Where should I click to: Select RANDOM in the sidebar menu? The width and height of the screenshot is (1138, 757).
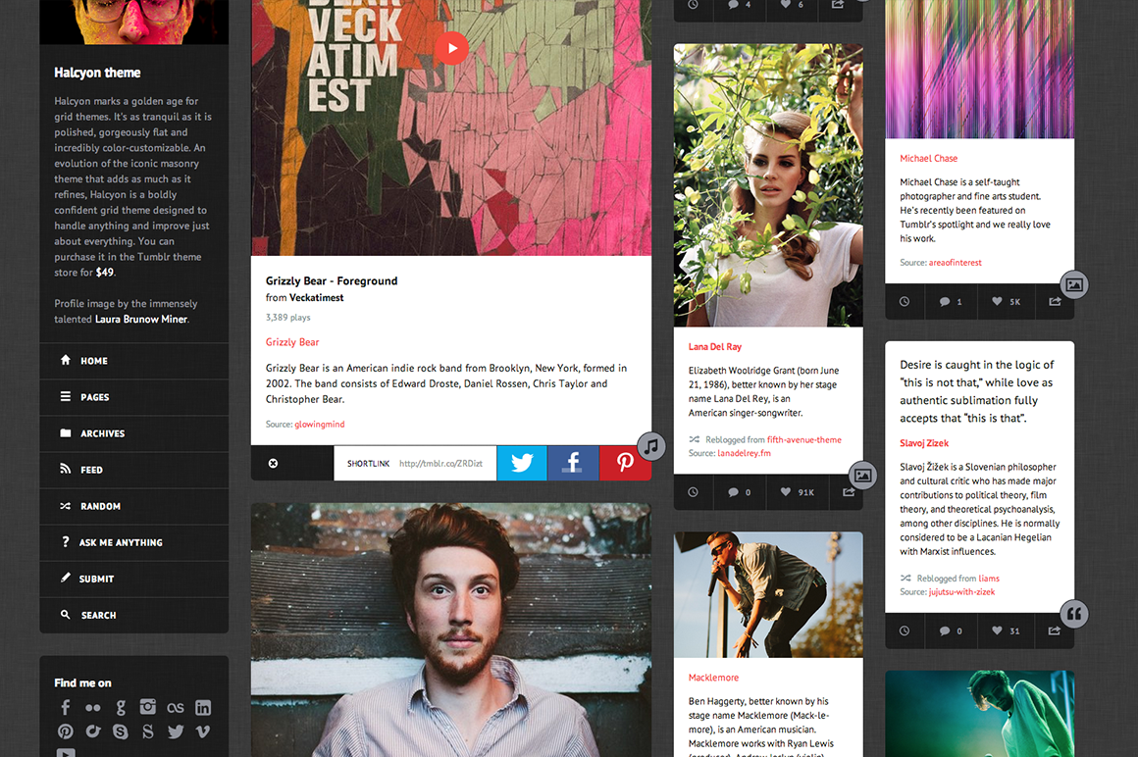click(x=134, y=505)
